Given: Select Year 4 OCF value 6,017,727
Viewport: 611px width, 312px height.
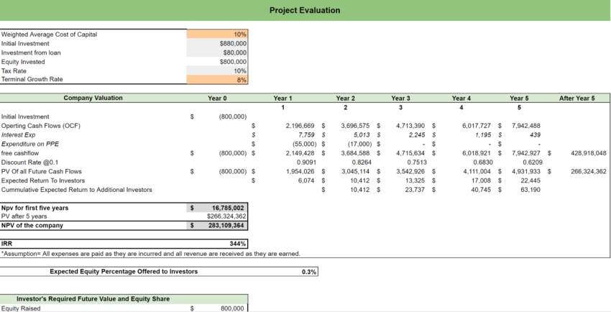Looking at the screenshot, I should click(477, 126).
